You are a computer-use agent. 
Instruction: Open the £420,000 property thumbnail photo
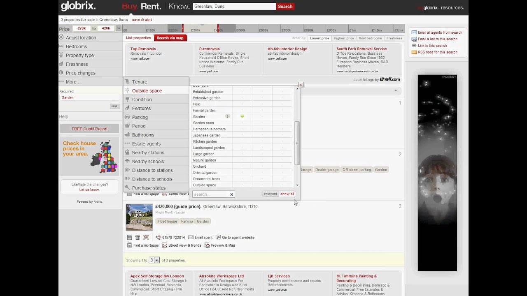tap(139, 217)
